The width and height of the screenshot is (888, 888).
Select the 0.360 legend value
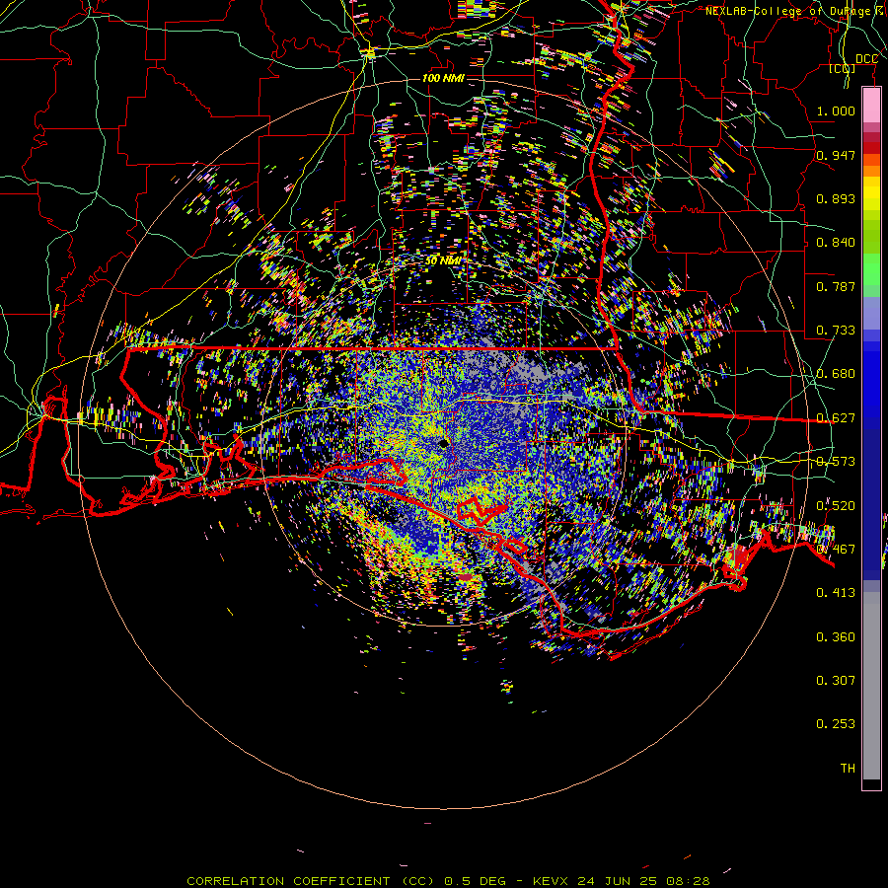(x=836, y=637)
